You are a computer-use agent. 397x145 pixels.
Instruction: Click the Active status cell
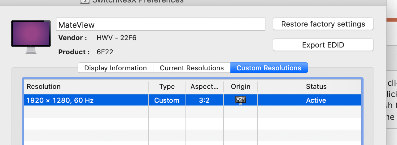point(316,100)
